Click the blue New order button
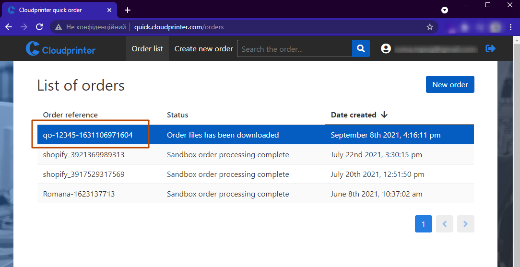 pyautogui.click(x=450, y=84)
